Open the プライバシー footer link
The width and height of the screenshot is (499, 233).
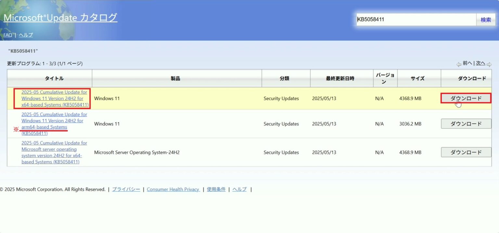click(x=126, y=189)
